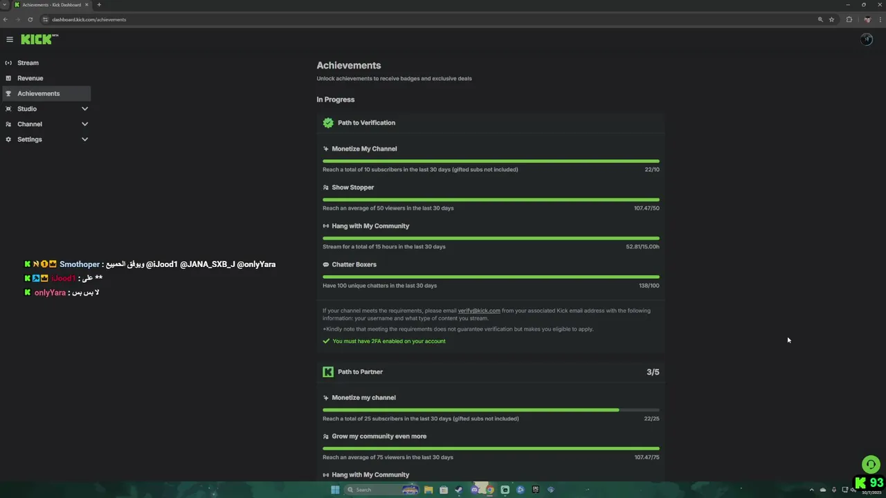The height and width of the screenshot is (498, 886).
Task: Expand the Studio section
Action: click(x=84, y=109)
